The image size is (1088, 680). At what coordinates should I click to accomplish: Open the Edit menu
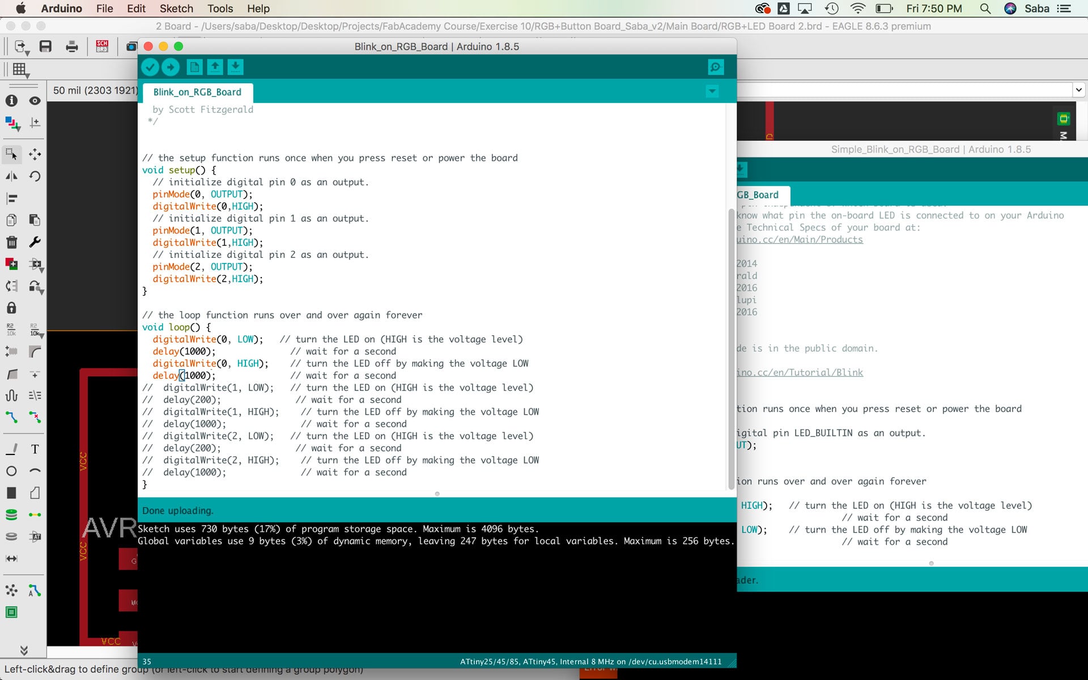click(x=136, y=8)
